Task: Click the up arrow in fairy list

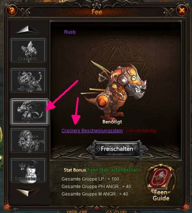Action: tap(28, 30)
